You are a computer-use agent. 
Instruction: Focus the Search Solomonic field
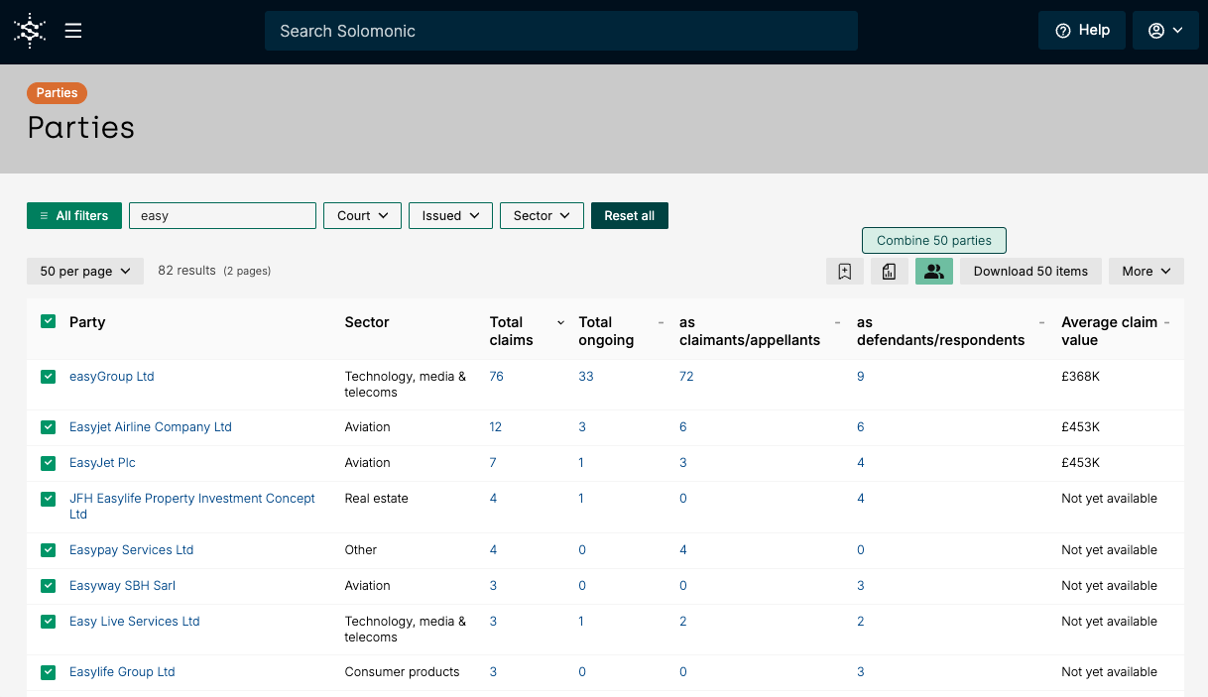pyautogui.click(x=561, y=31)
